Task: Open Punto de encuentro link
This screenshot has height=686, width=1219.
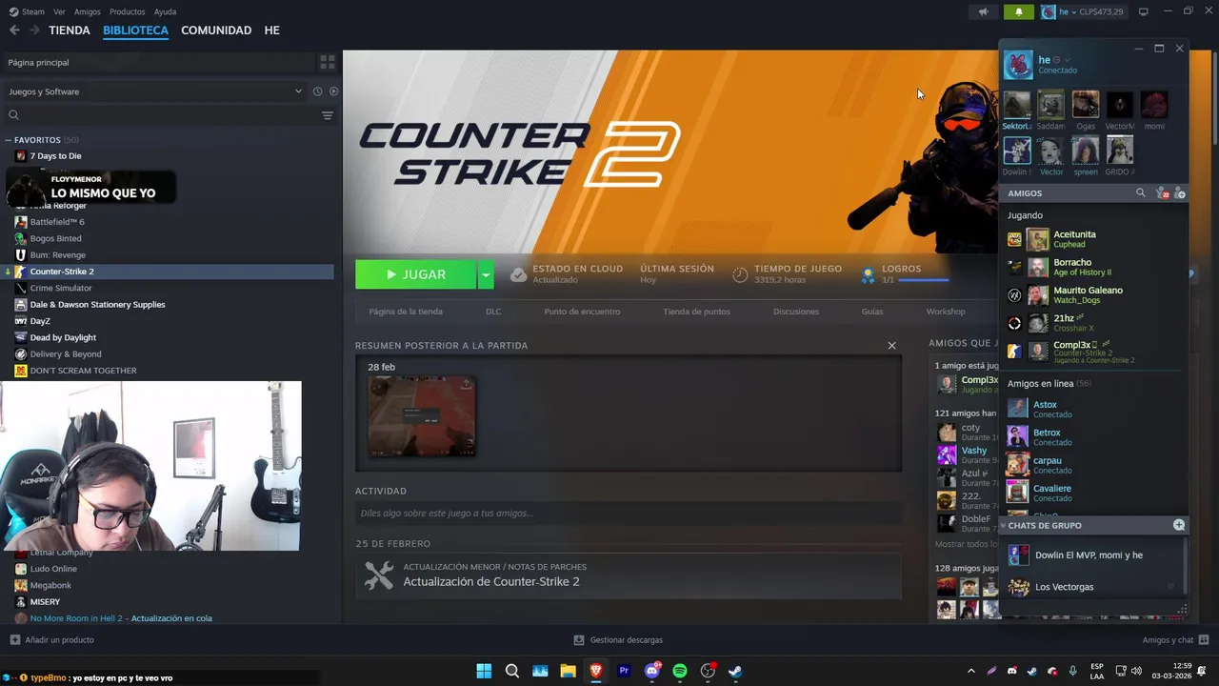Action: 582,312
